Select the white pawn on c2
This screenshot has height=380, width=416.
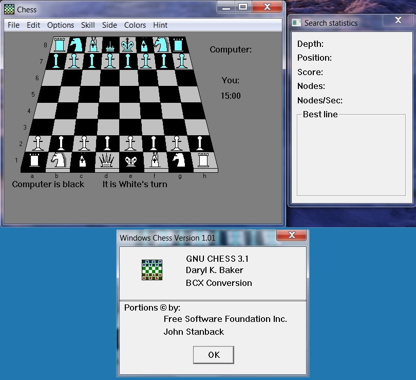[x=84, y=143]
